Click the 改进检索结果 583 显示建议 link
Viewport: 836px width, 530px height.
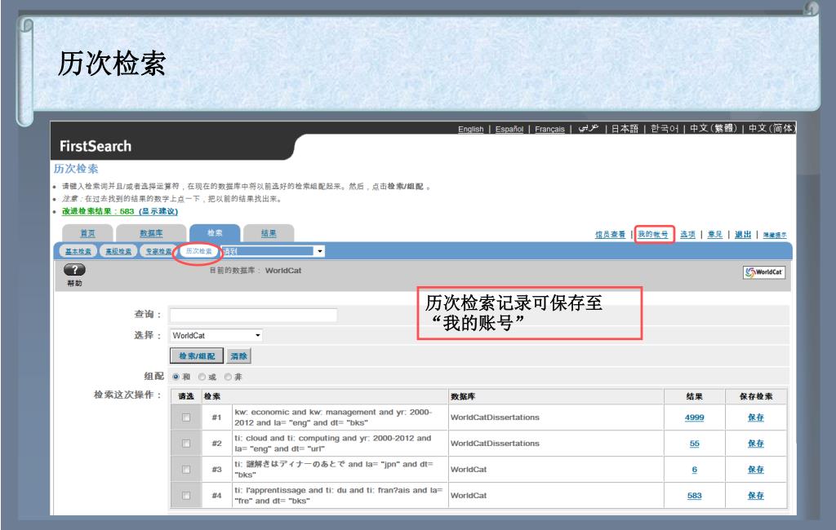(x=120, y=211)
